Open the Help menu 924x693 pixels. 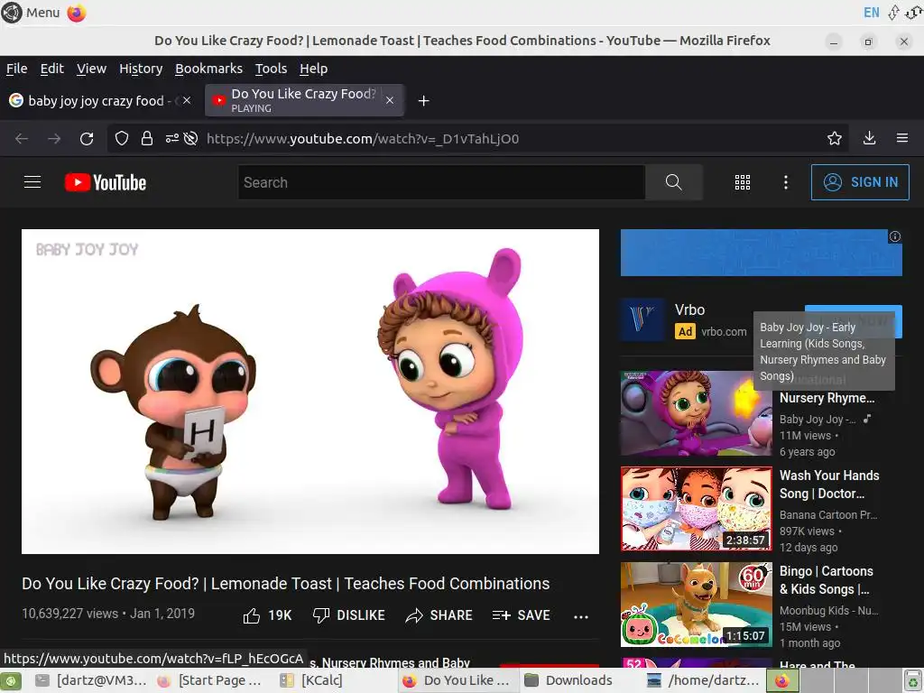tap(313, 69)
